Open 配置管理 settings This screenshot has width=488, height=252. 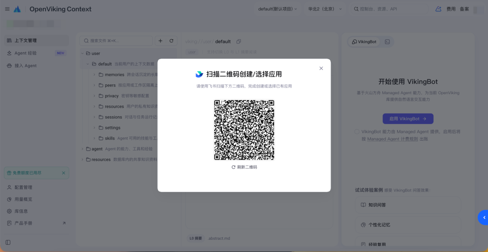coord(37,188)
